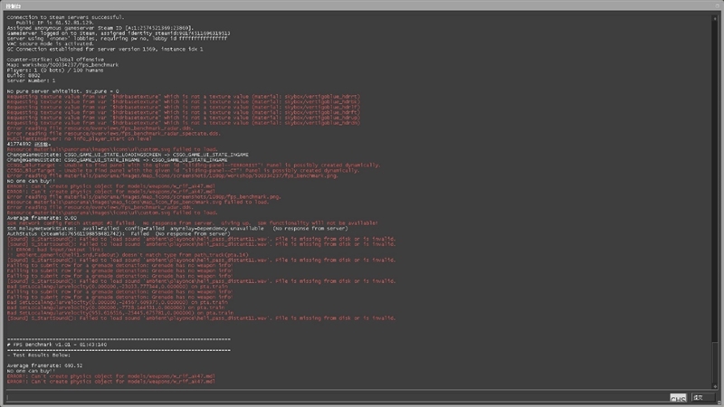The height and width of the screenshot is (407, 724).
Task: Click the 'Players: 1 (0 bots) / 100 humans' line
Action: 55,71
